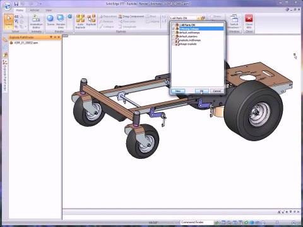Click the Remove command in Explode group
The image size is (303, 227).
[106, 21]
